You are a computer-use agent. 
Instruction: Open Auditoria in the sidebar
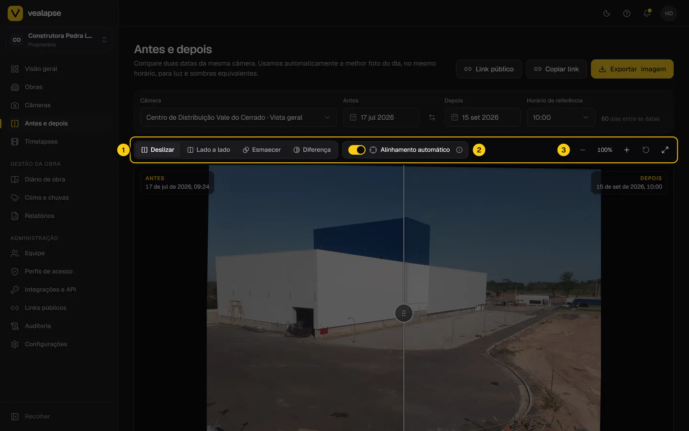pos(59,326)
